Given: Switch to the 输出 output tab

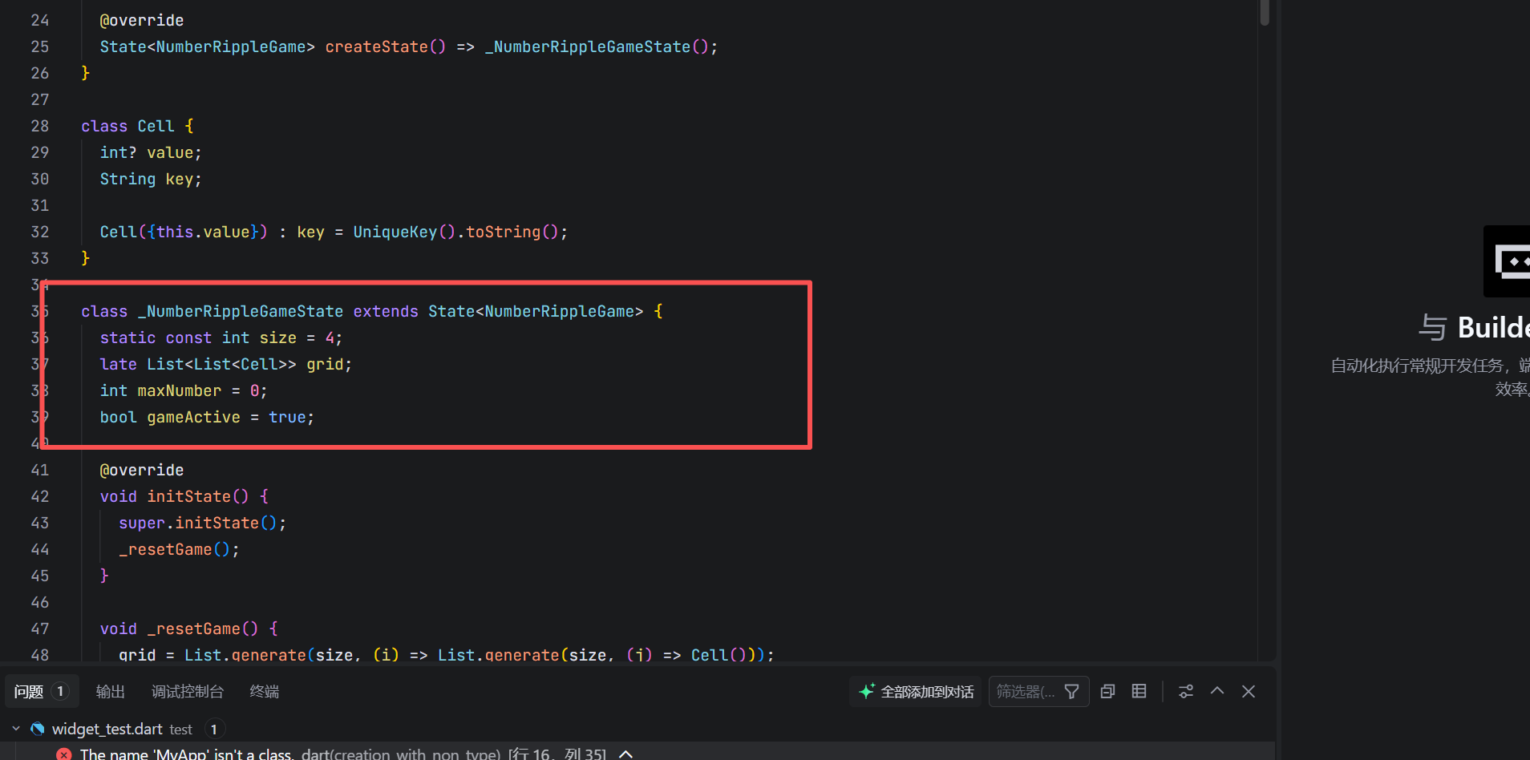Looking at the screenshot, I should point(111,692).
